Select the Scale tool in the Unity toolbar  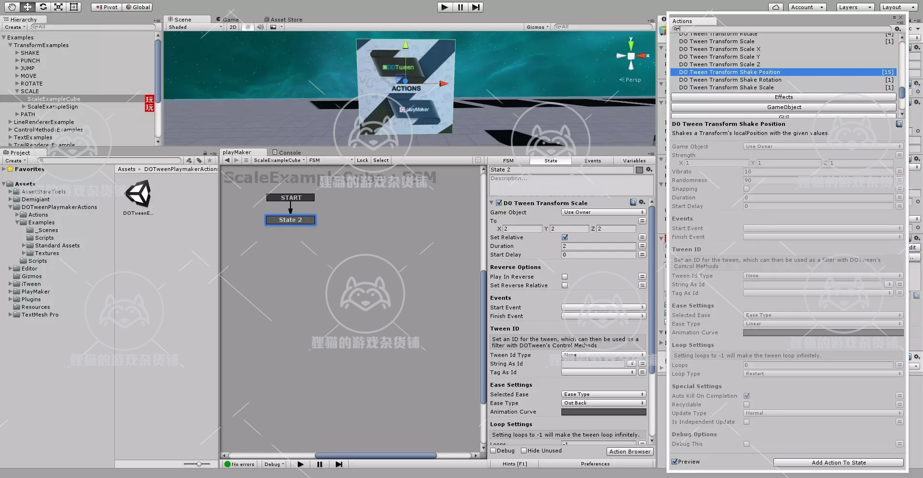click(x=58, y=7)
